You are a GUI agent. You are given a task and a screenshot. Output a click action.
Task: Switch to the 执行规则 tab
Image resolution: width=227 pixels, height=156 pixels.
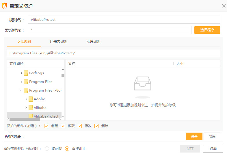tap(93, 42)
